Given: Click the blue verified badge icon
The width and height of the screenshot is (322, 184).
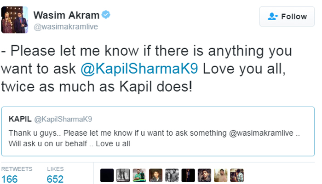Looking at the screenshot, I should click(x=106, y=15).
